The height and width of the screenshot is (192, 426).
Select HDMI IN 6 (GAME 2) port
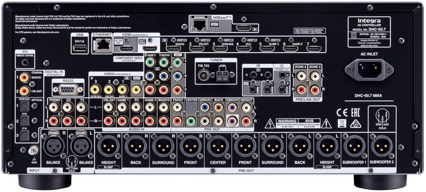290,49
